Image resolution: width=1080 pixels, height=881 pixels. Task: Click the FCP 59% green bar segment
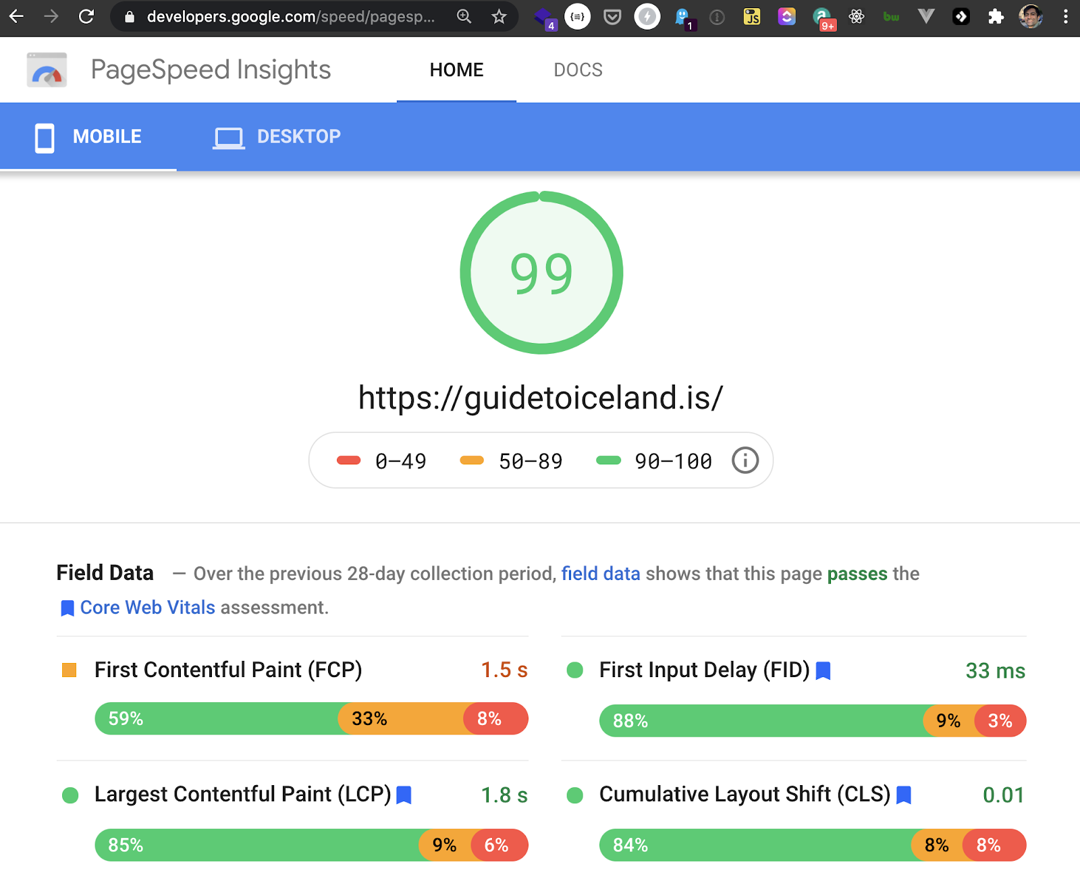coord(216,718)
